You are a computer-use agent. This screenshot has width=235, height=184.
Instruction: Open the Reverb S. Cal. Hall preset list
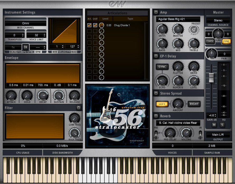pos(178,123)
